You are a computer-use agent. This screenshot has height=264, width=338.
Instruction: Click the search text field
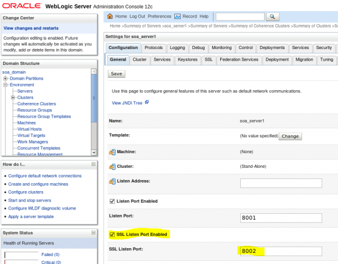tap(240, 16)
